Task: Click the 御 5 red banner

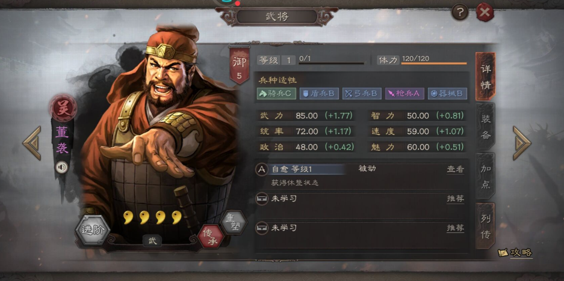Action: [240, 65]
